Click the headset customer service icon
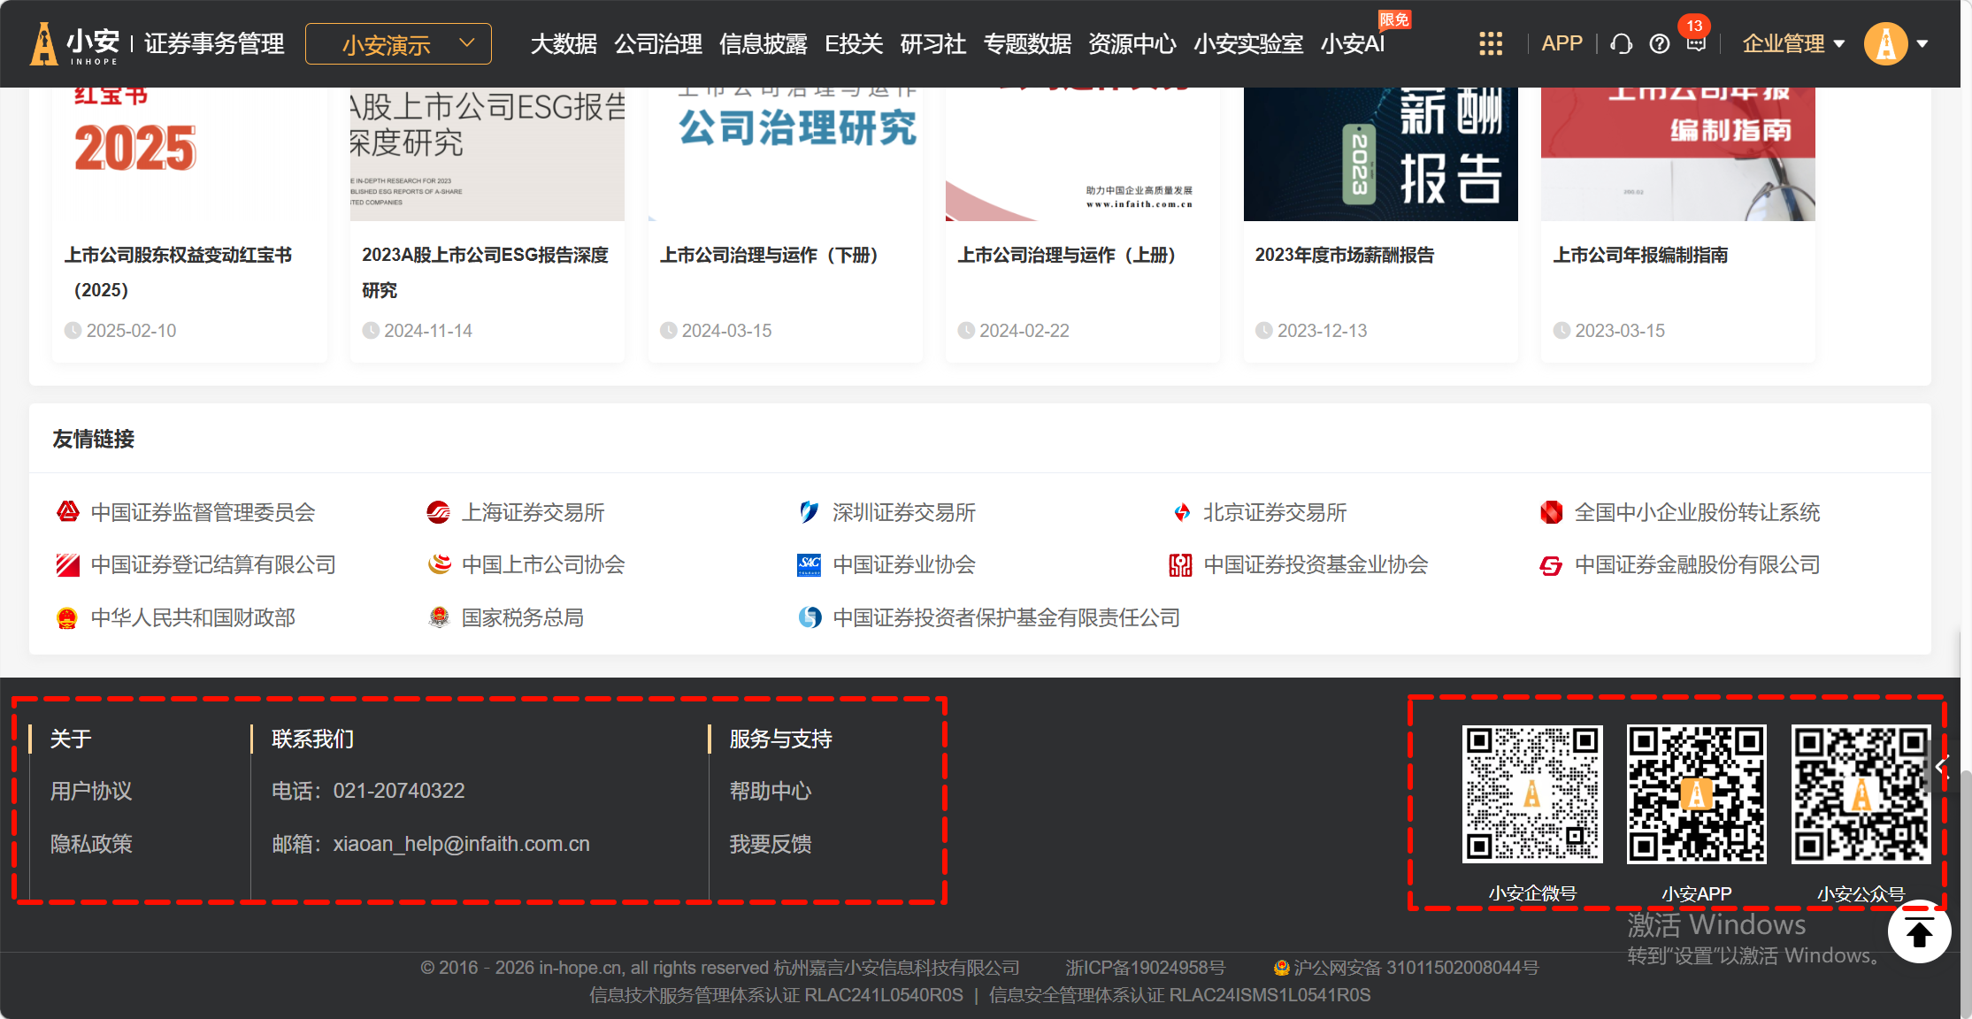1972x1019 pixels. (x=1621, y=43)
